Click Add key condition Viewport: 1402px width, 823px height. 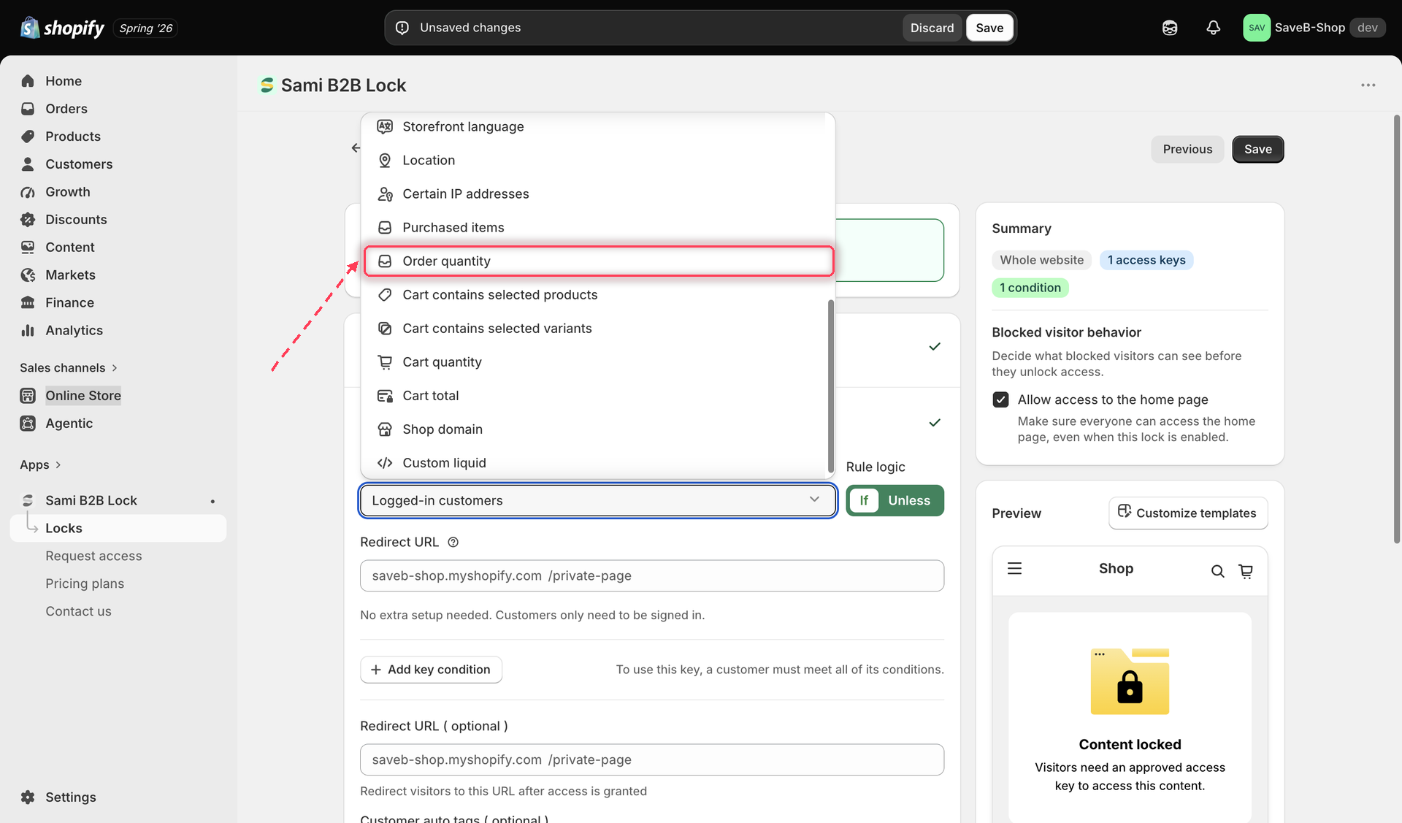click(x=431, y=670)
